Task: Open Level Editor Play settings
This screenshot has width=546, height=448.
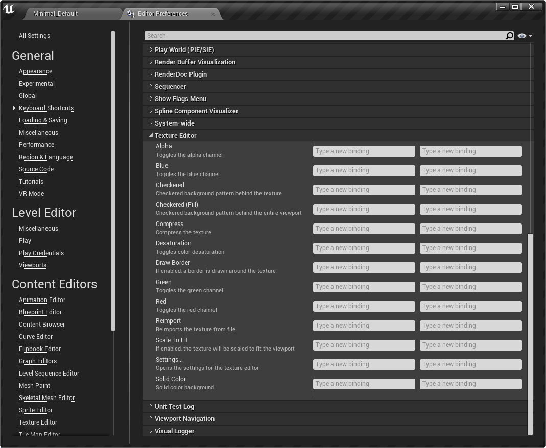Action: (25, 241)
